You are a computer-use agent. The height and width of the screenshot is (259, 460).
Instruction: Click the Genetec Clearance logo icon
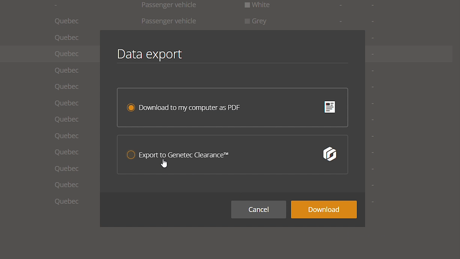[330, 154]
